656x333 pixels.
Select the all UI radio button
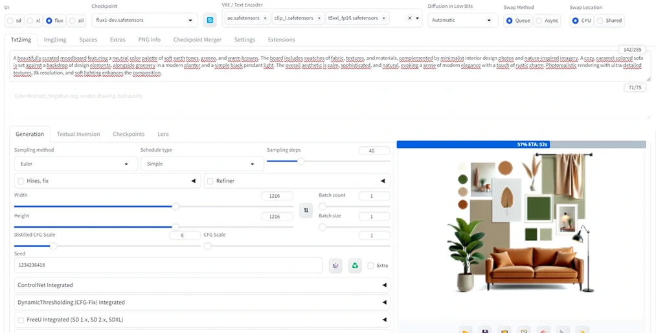[71, 21]
